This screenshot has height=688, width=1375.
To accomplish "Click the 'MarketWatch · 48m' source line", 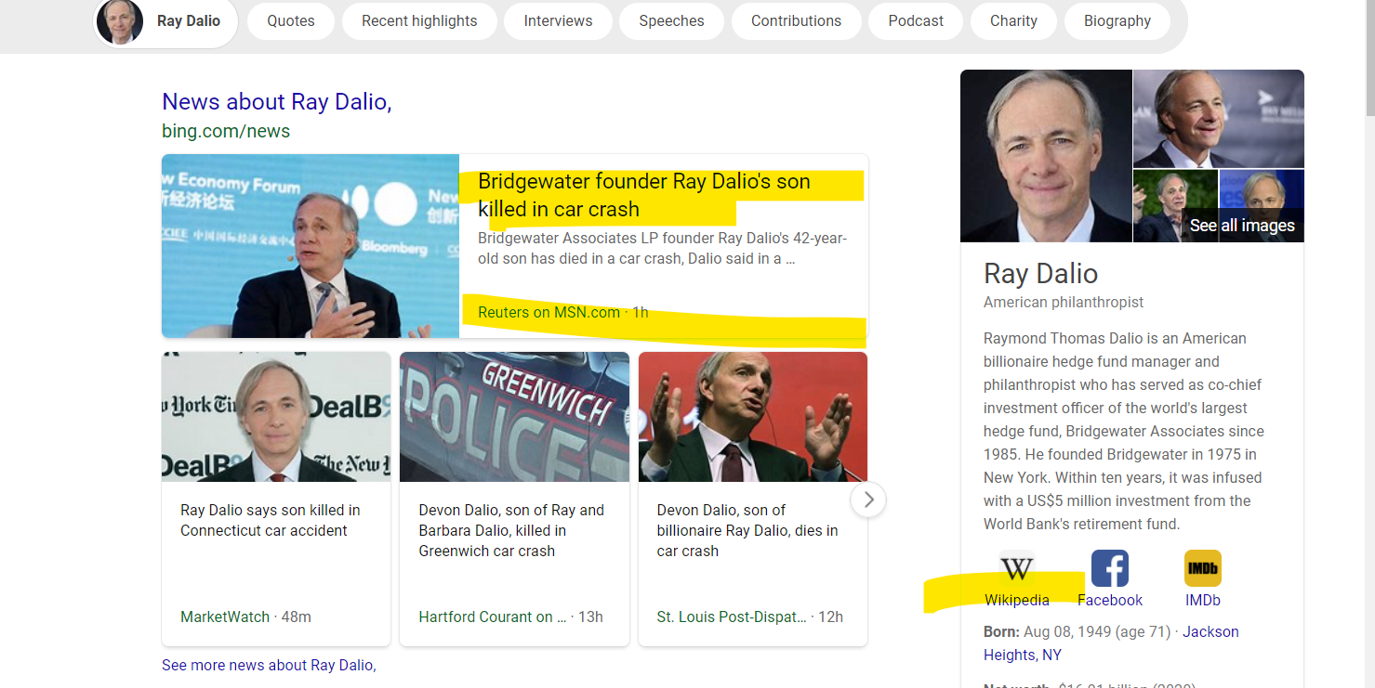I will [x=245, y=617].
